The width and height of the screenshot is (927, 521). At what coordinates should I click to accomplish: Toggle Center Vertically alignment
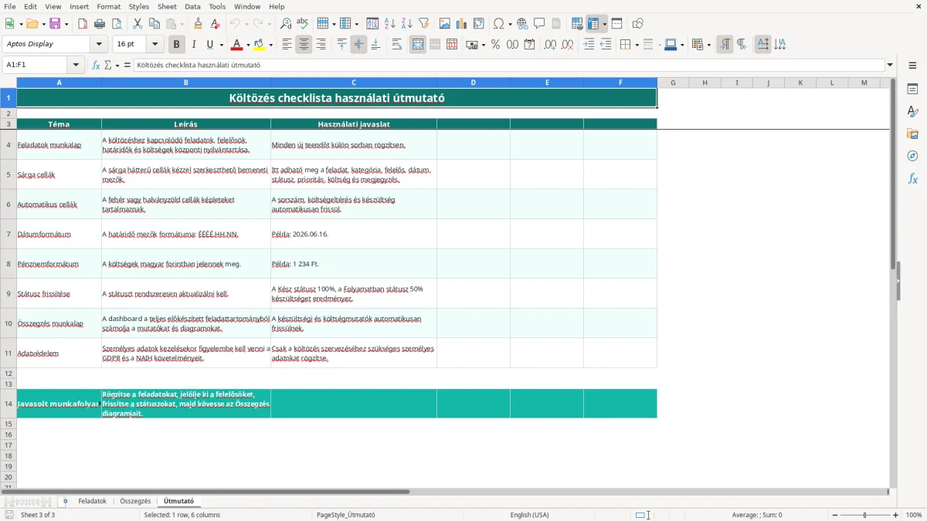(x=358, y=45)
